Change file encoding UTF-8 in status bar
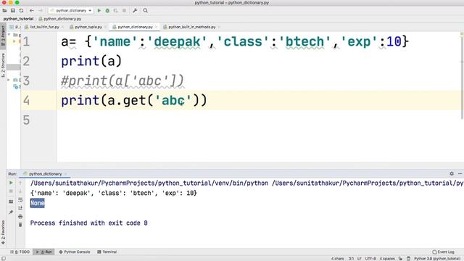Image resolution: width=464 pixels, height=261 pixels. click(x=370, y=259)
